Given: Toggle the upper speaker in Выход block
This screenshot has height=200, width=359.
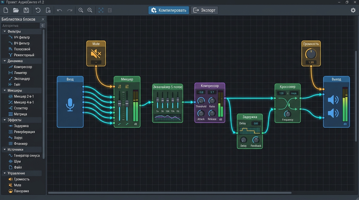Looking at the screenshot, I should pyautogui.click(x=333, y=100).
